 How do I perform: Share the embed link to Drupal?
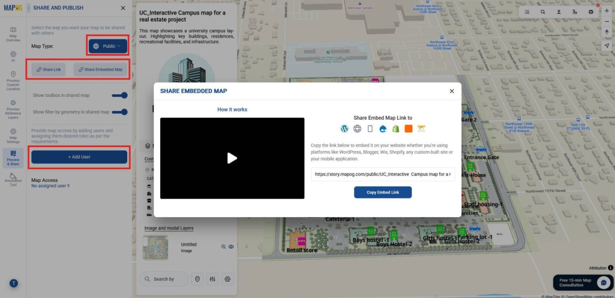pos(383,128)
